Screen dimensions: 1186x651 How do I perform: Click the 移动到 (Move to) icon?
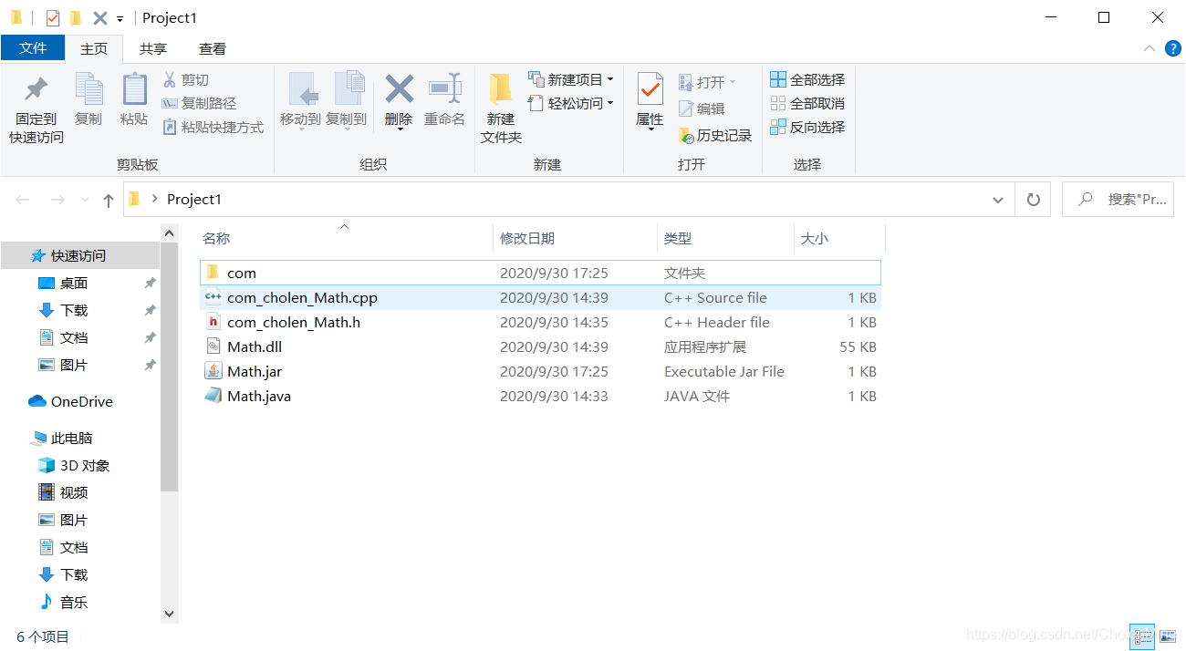303,100
